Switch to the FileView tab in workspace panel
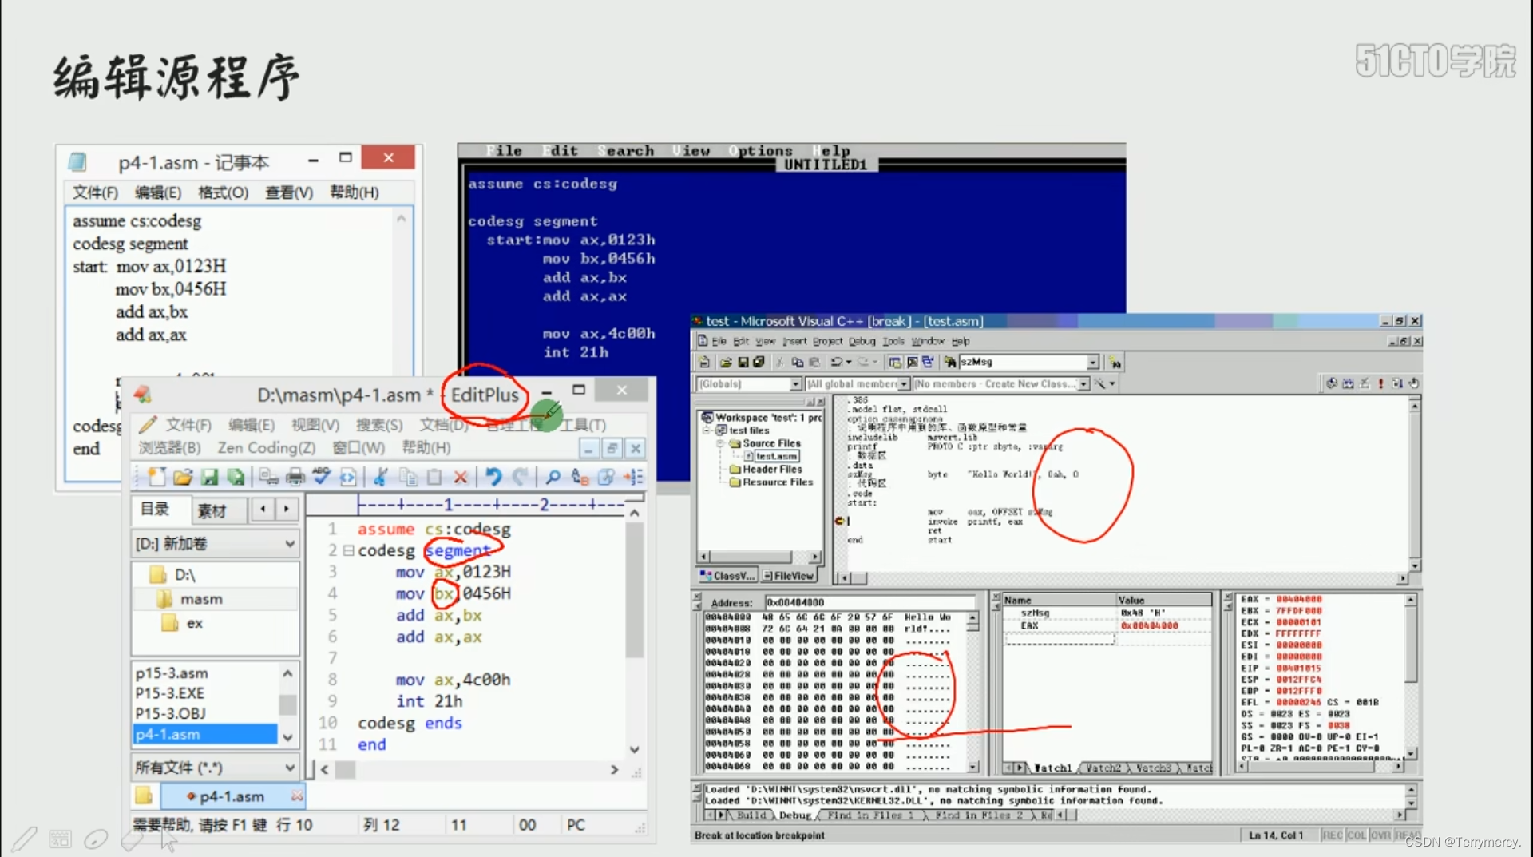Image resolution: width=1533 pixels, height=857 pixels. click(x=790, y=575)
